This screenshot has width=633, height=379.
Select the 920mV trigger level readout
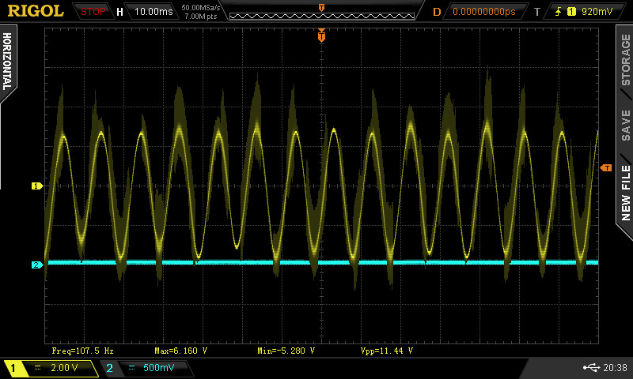(596, 12)
